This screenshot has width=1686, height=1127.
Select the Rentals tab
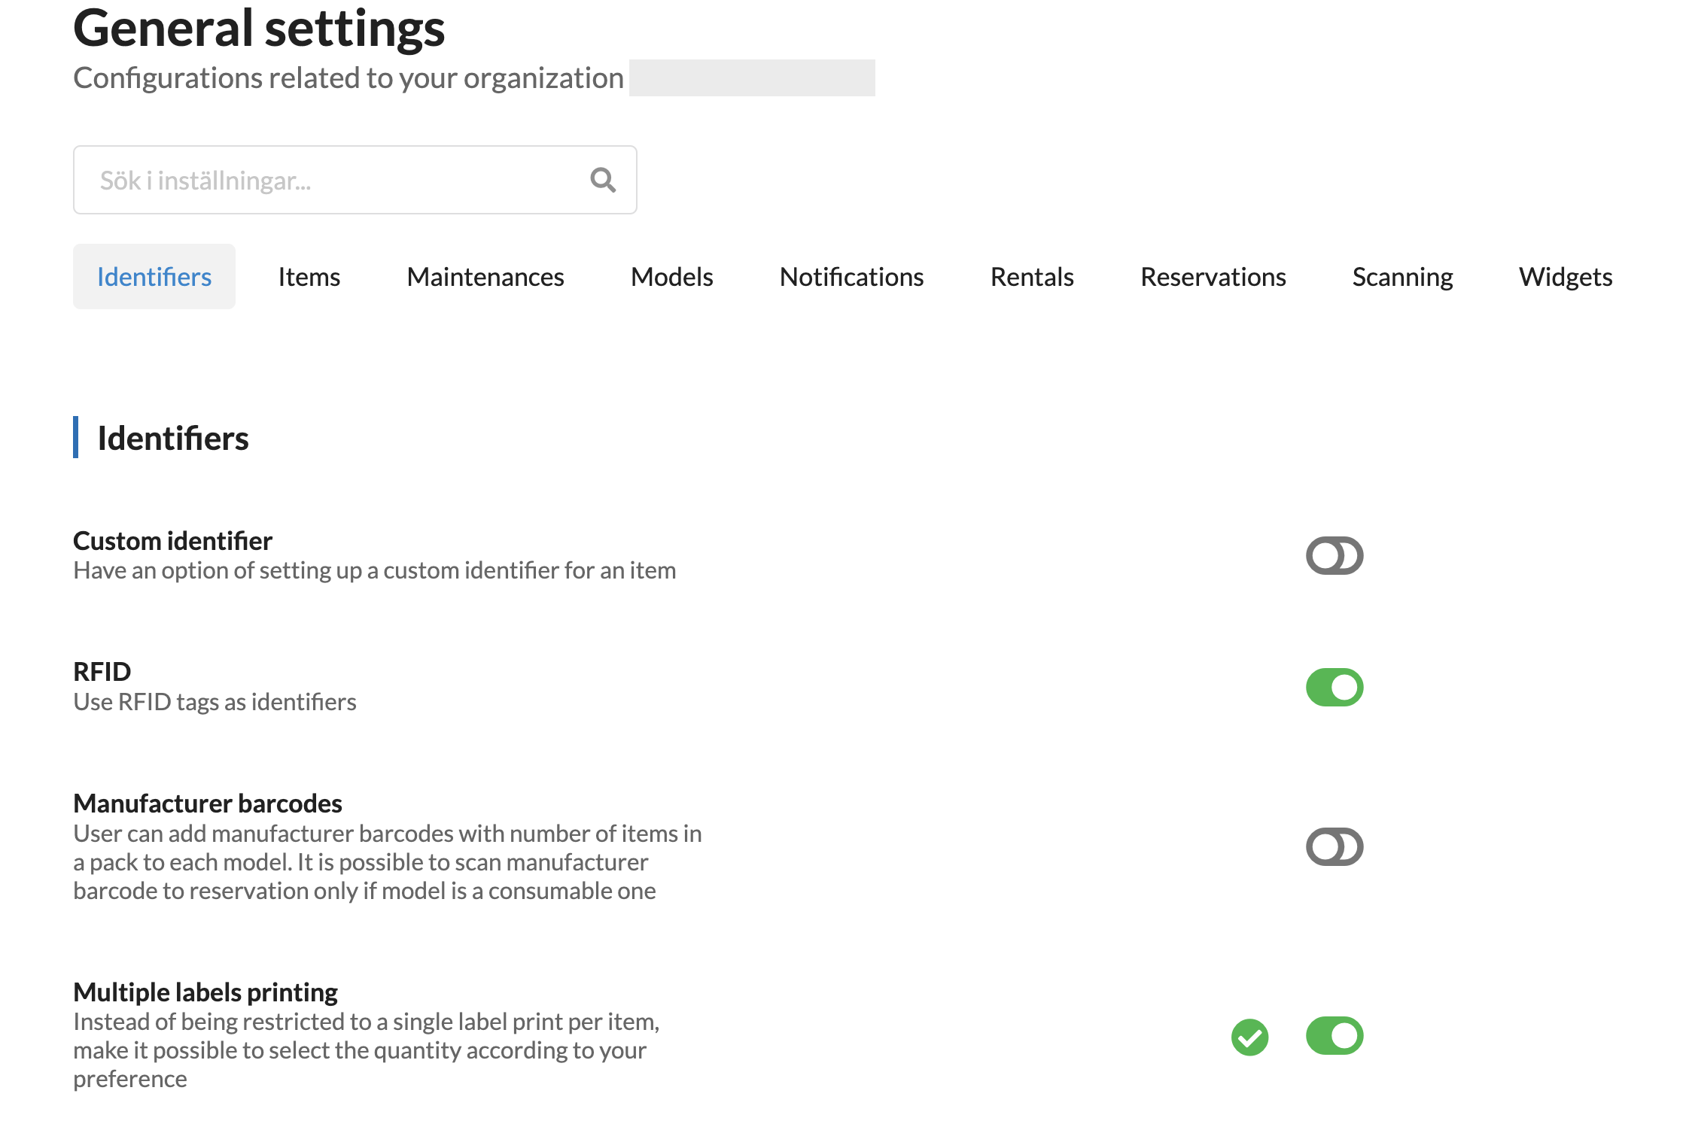[x=1032, y=277]
